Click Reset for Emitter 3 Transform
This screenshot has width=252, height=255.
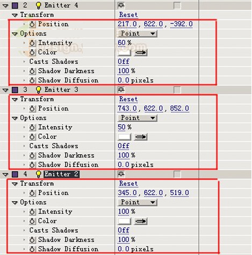[x=128, y=99]
